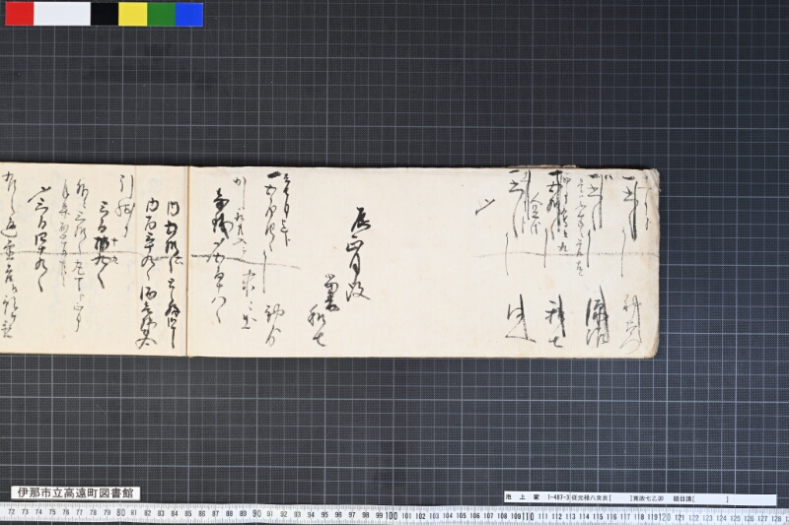
Task: Click the red color patch
Action: (20, 14)
